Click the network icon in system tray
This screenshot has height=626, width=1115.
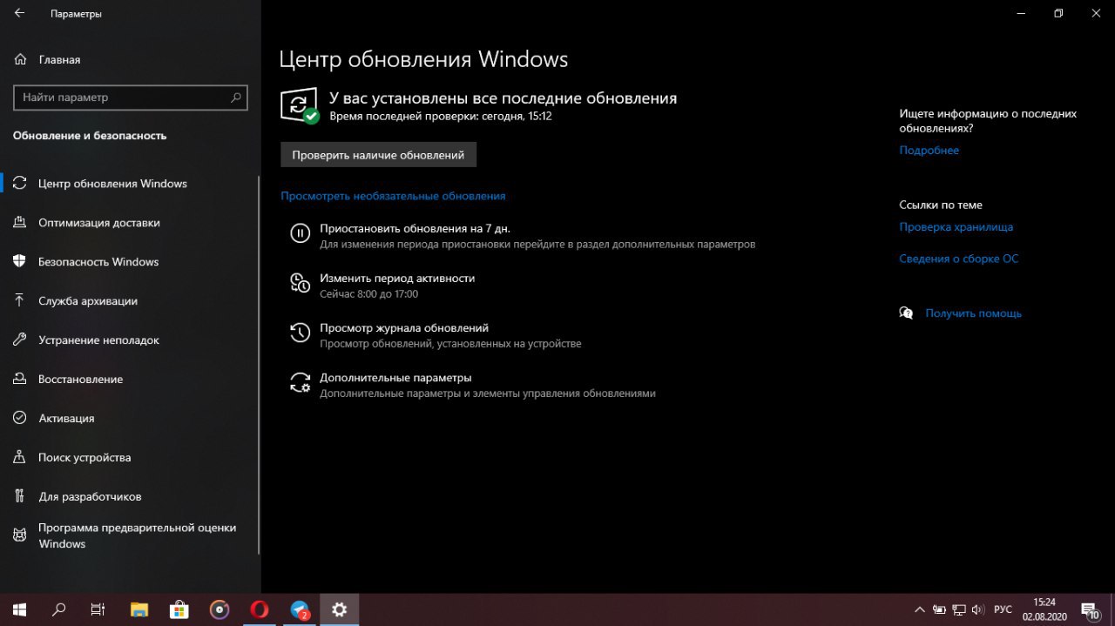(x=958, y=609)
